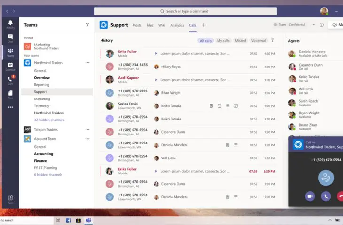Image resolution: width=343 pixels, height=225 pixels.
Task: Show All calls filter
Action: click(206, 41)
